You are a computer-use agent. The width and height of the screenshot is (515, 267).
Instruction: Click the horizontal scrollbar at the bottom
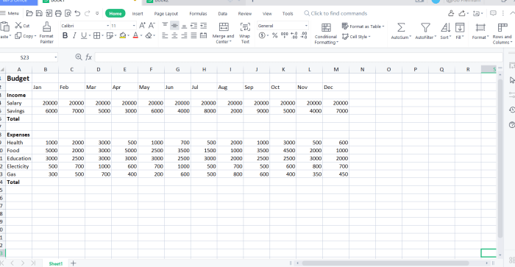pyautogui.click(x=386, y=263)
